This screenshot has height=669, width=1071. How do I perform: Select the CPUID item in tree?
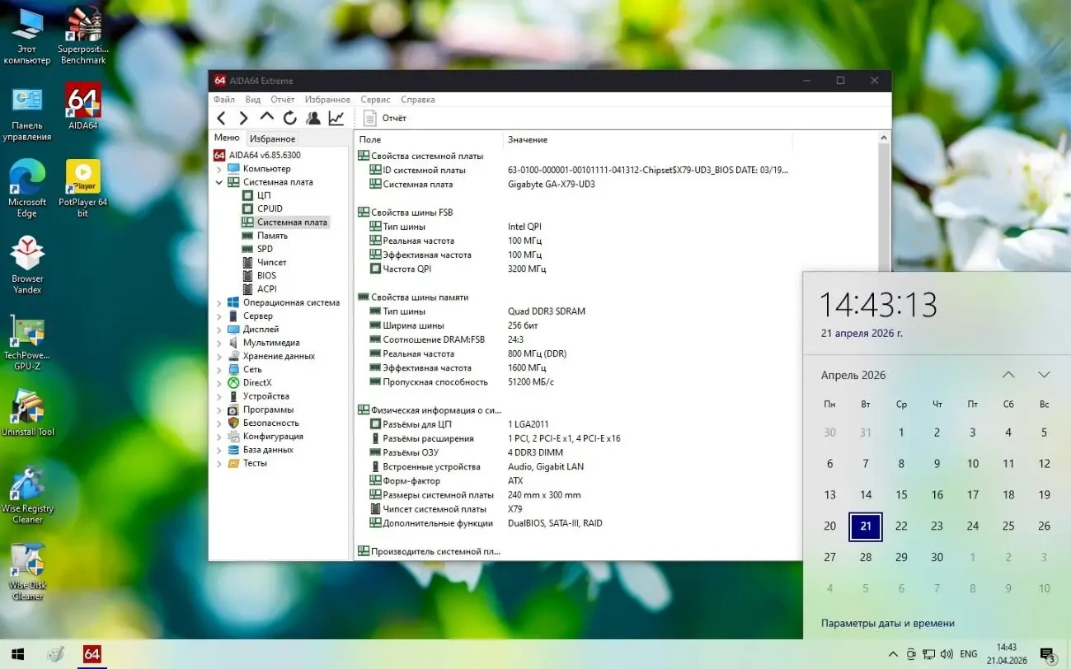(270, 208)
